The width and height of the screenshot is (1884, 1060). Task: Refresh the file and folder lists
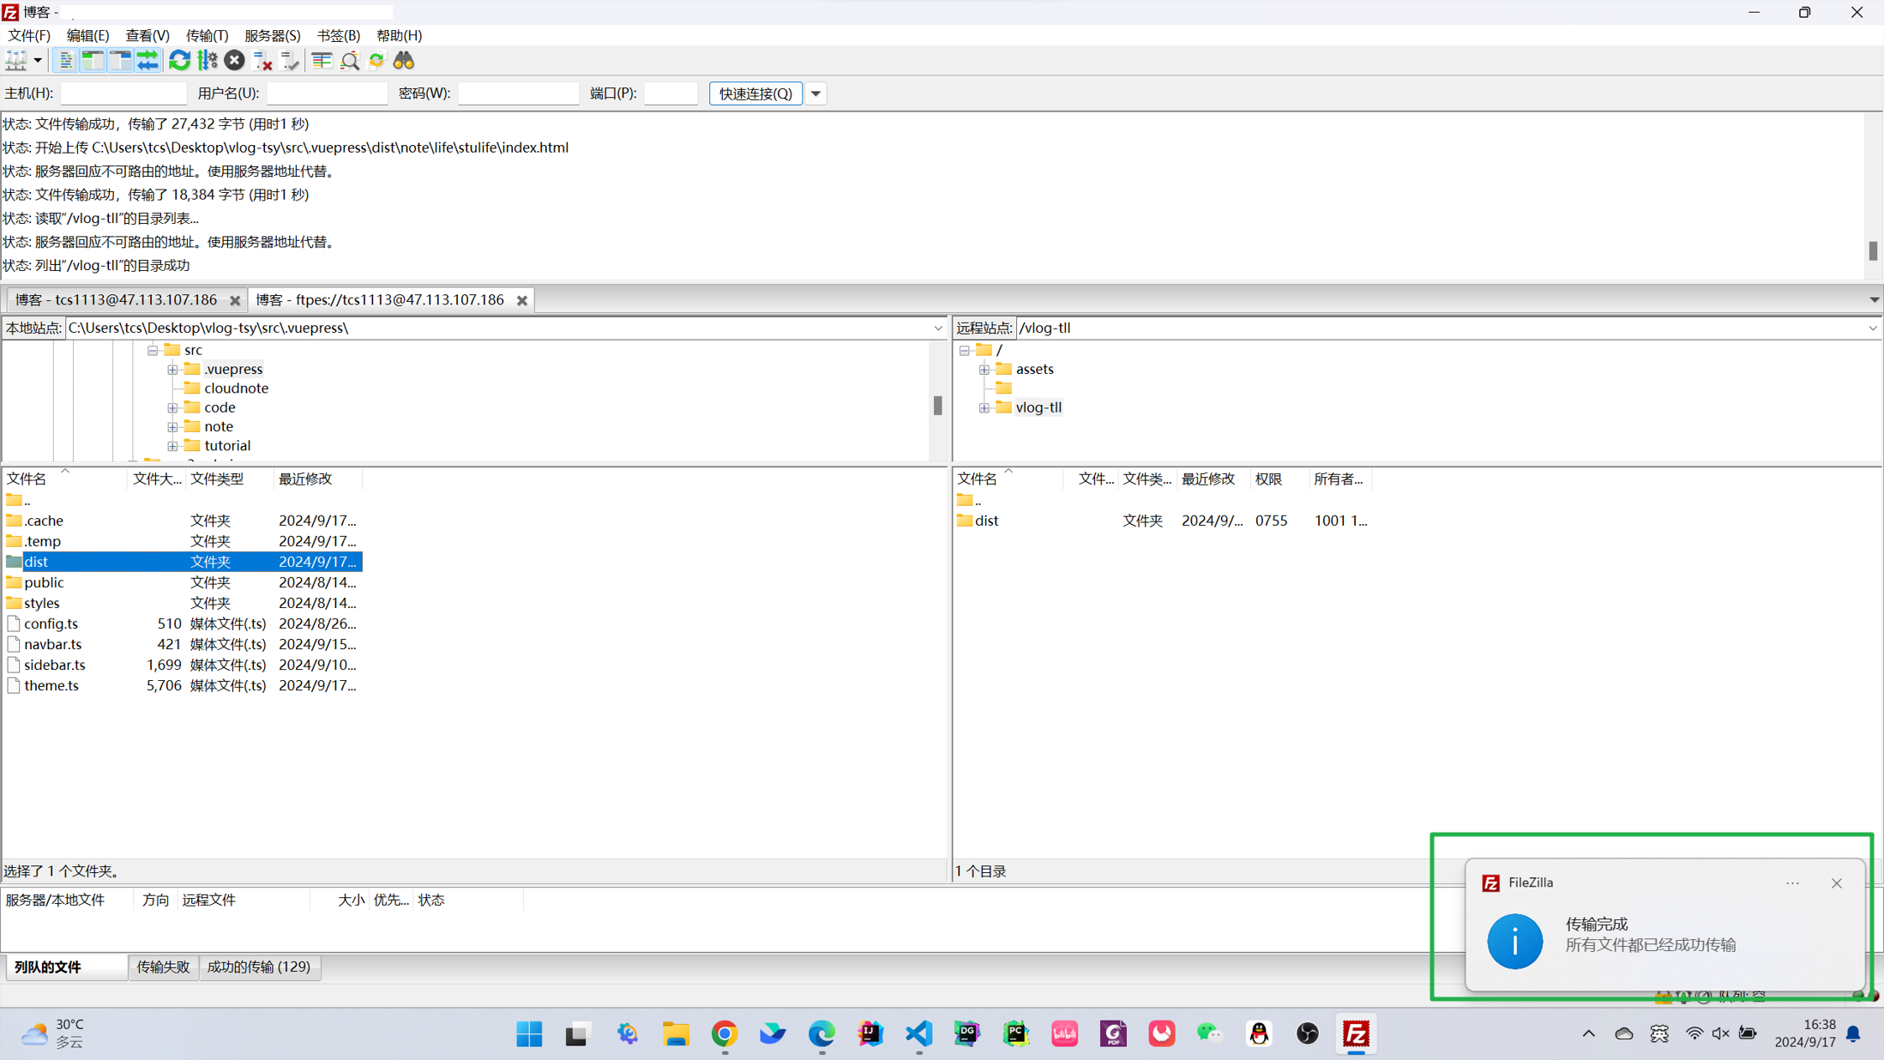(179, 60)
